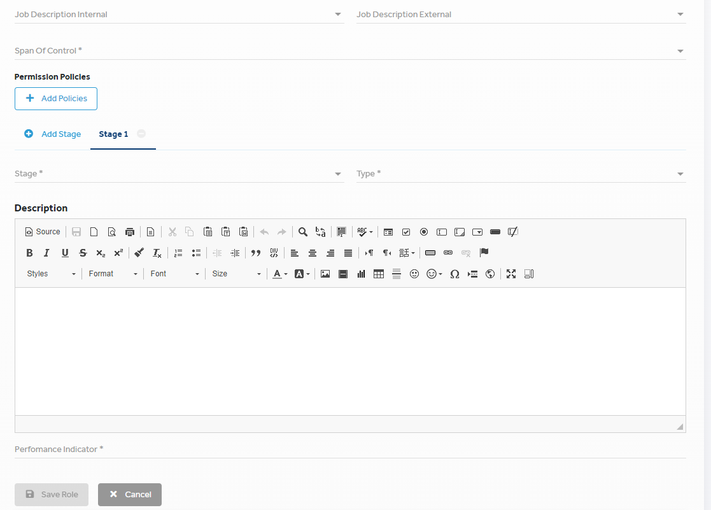Insert a special character with the Omega icon
The height and width of the screenshot is (510, 711).
click(454, 274)
